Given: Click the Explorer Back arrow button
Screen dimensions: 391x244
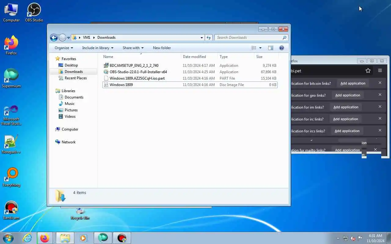Looking at the screenshot, I should point(54,38).
